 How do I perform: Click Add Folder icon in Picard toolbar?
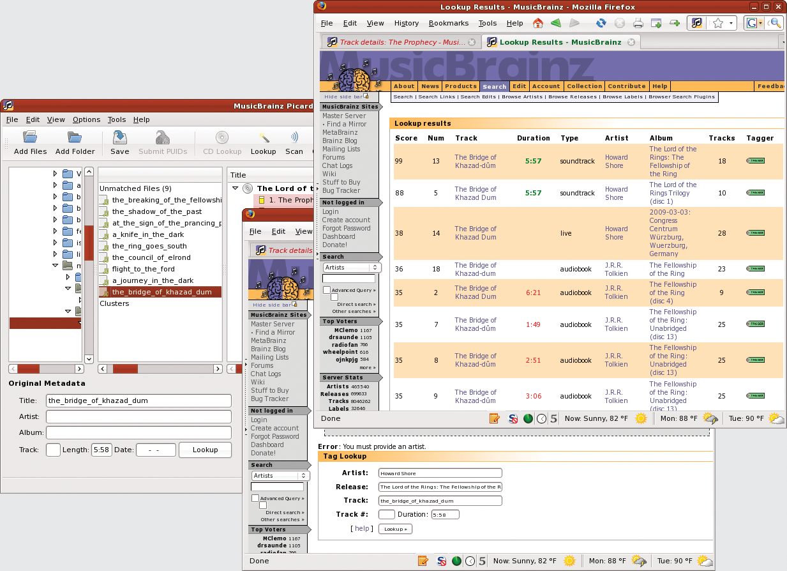[75, 137]
